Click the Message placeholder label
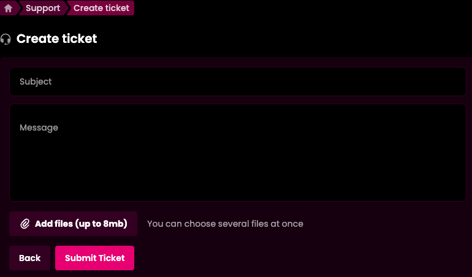This screenshot has height=277, width=472. click(39, 127)
